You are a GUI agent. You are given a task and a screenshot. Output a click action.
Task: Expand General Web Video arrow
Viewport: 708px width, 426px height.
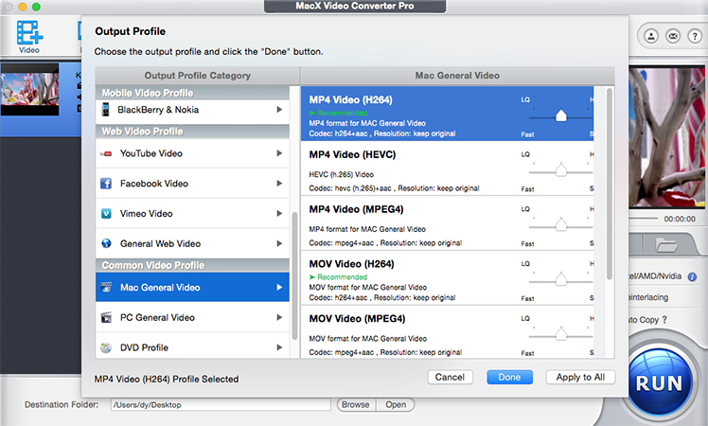click(279, 243)
